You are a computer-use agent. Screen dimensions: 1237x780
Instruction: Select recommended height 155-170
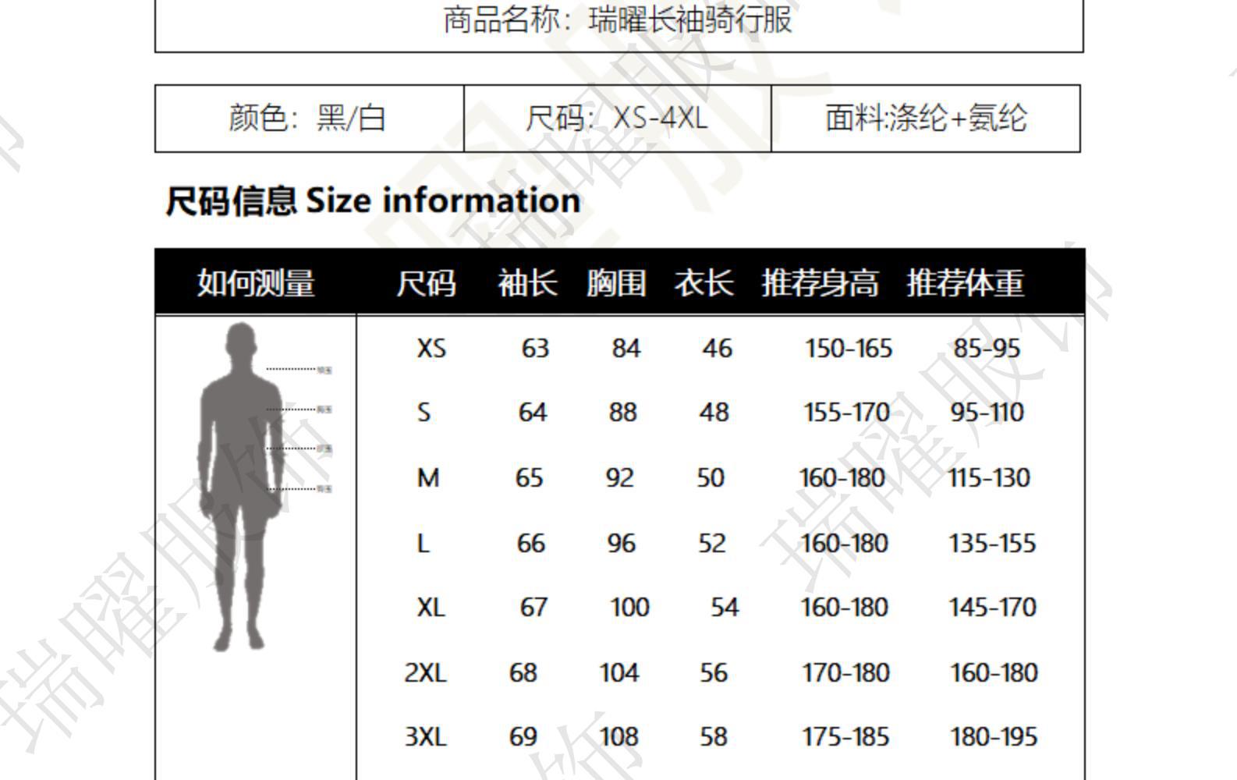click(x=847, y=412)
